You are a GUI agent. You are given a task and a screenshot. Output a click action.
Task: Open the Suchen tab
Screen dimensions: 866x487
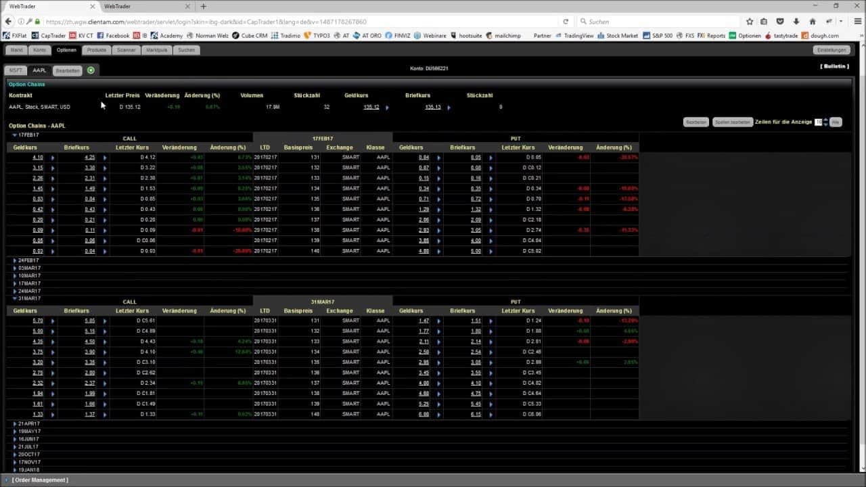pyautogui.click(x=187, y=50)
